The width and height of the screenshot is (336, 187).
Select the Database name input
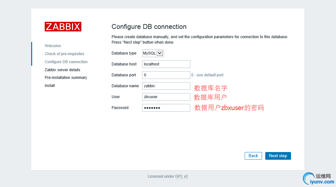[166, 86]
